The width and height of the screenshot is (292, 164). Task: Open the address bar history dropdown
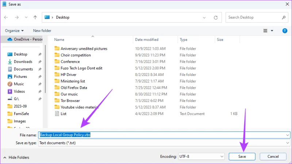(204, 18)
